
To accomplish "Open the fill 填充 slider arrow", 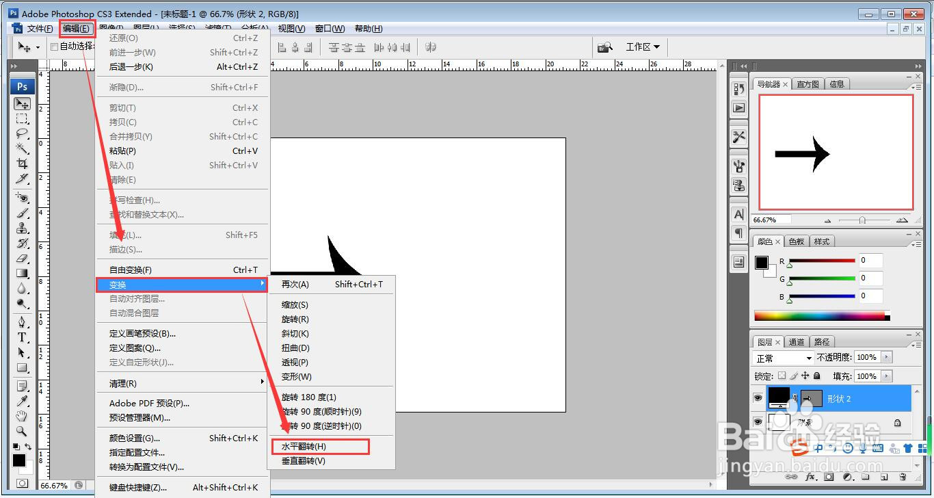I will point(887,376).
